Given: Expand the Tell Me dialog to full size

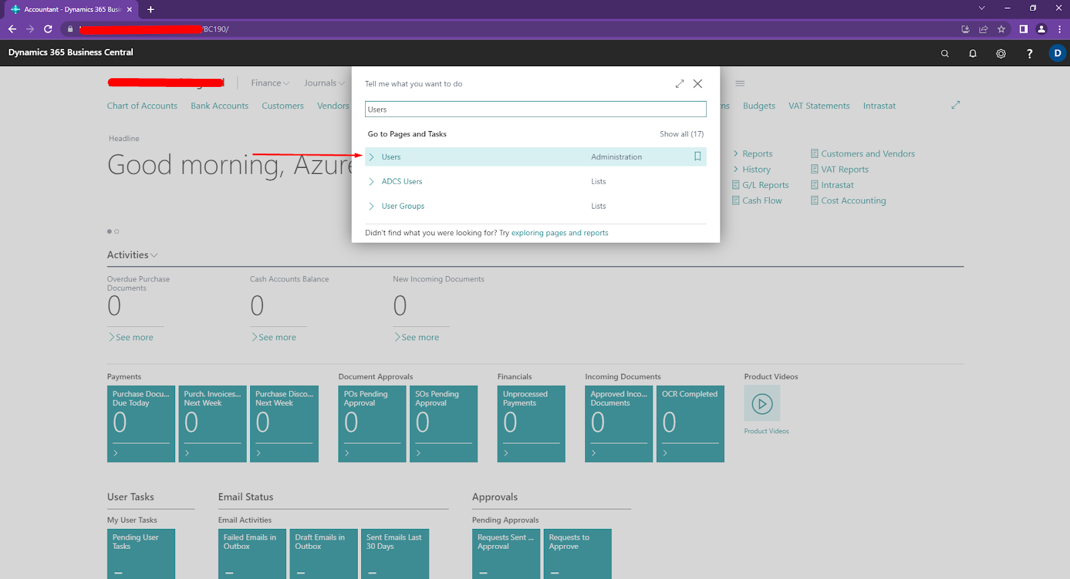Looking at the screenshot, I should (679, 84).
